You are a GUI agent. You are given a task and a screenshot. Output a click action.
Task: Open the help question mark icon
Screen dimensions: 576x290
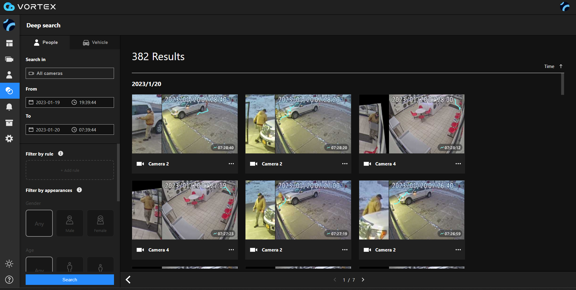coord(9,280)
